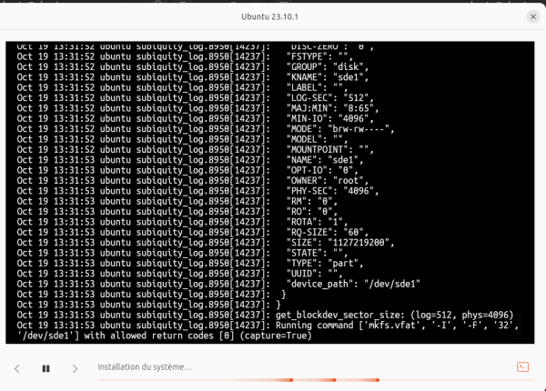
Task: Go to the next slideshow slide
Action: click(x=75, y=368)
